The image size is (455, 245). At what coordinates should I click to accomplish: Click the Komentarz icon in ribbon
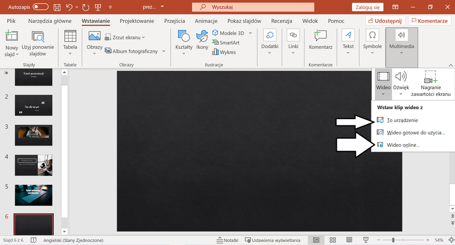(x=320, y=41)
